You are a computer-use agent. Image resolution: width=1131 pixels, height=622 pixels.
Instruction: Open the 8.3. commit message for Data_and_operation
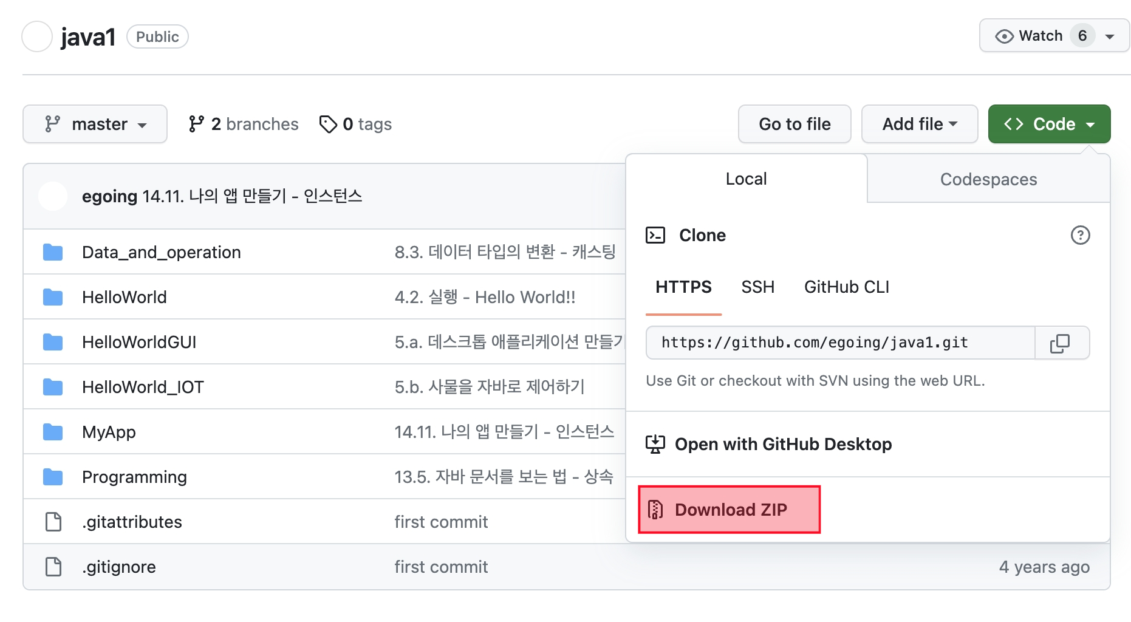(x=505, y=252)
